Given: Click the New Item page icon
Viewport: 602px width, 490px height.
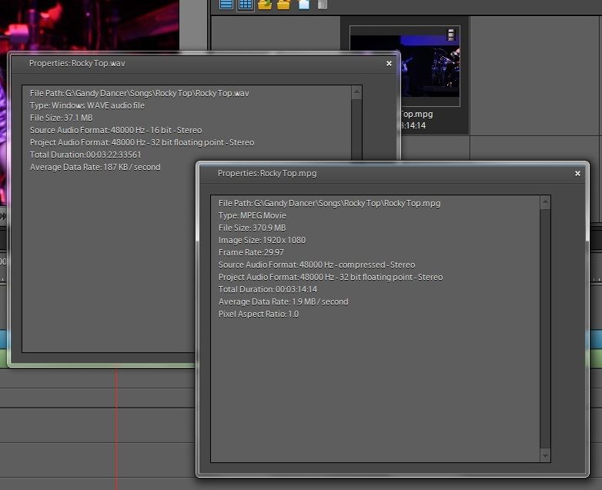Looking at the screenshot, I should tap(303, 4).
